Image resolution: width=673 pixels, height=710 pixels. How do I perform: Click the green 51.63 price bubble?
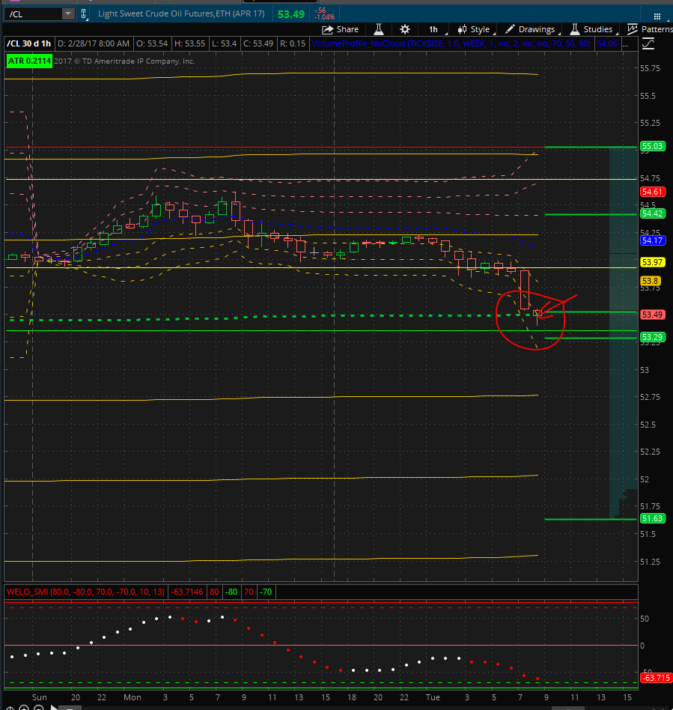pyautogui.click(x=652, y=518)
